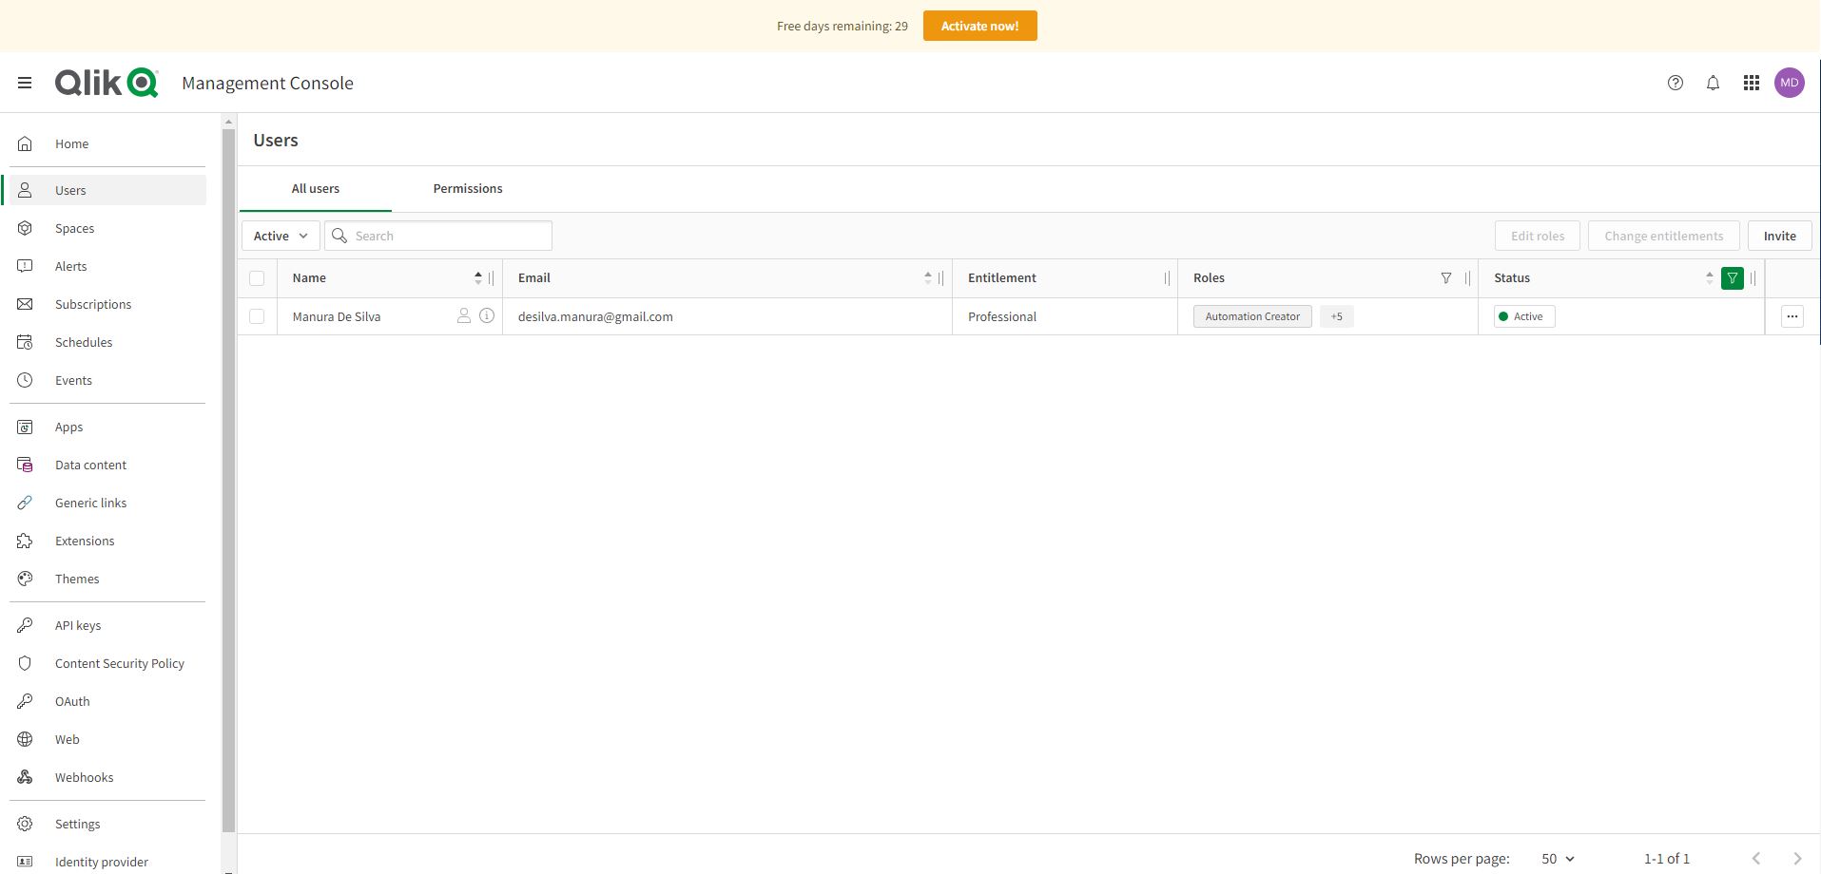
Task: Open the green Status column filter
Action: click(x=1733, y=278)
